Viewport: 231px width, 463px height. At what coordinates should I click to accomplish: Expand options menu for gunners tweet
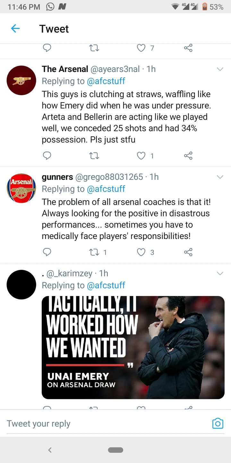point(220,177)
